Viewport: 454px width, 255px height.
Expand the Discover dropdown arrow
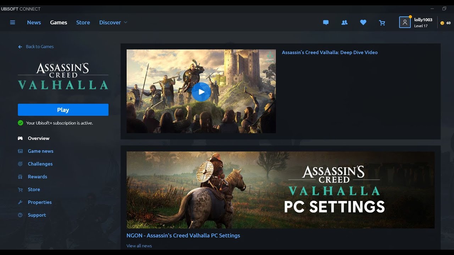tap(125, 22)
